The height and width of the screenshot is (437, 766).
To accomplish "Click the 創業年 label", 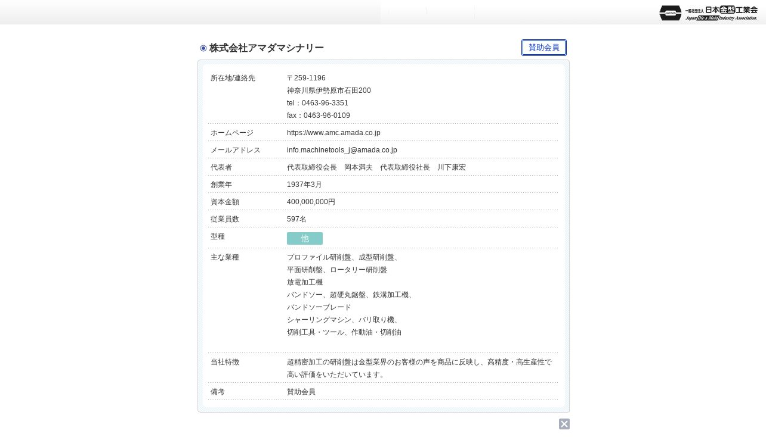I will [221, 185].
